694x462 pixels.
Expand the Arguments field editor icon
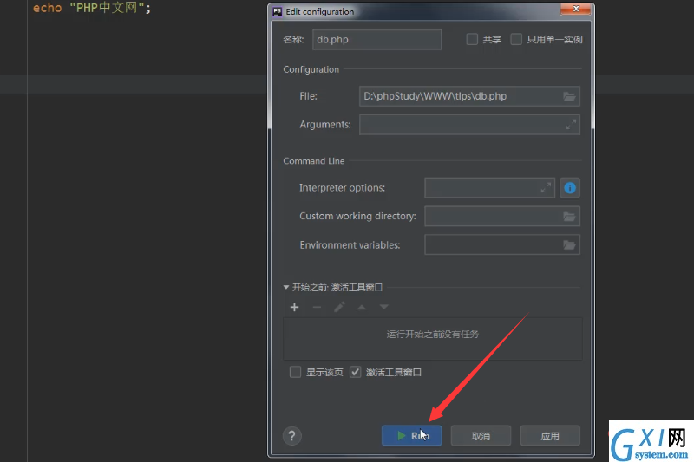click(x=571, y=125)
